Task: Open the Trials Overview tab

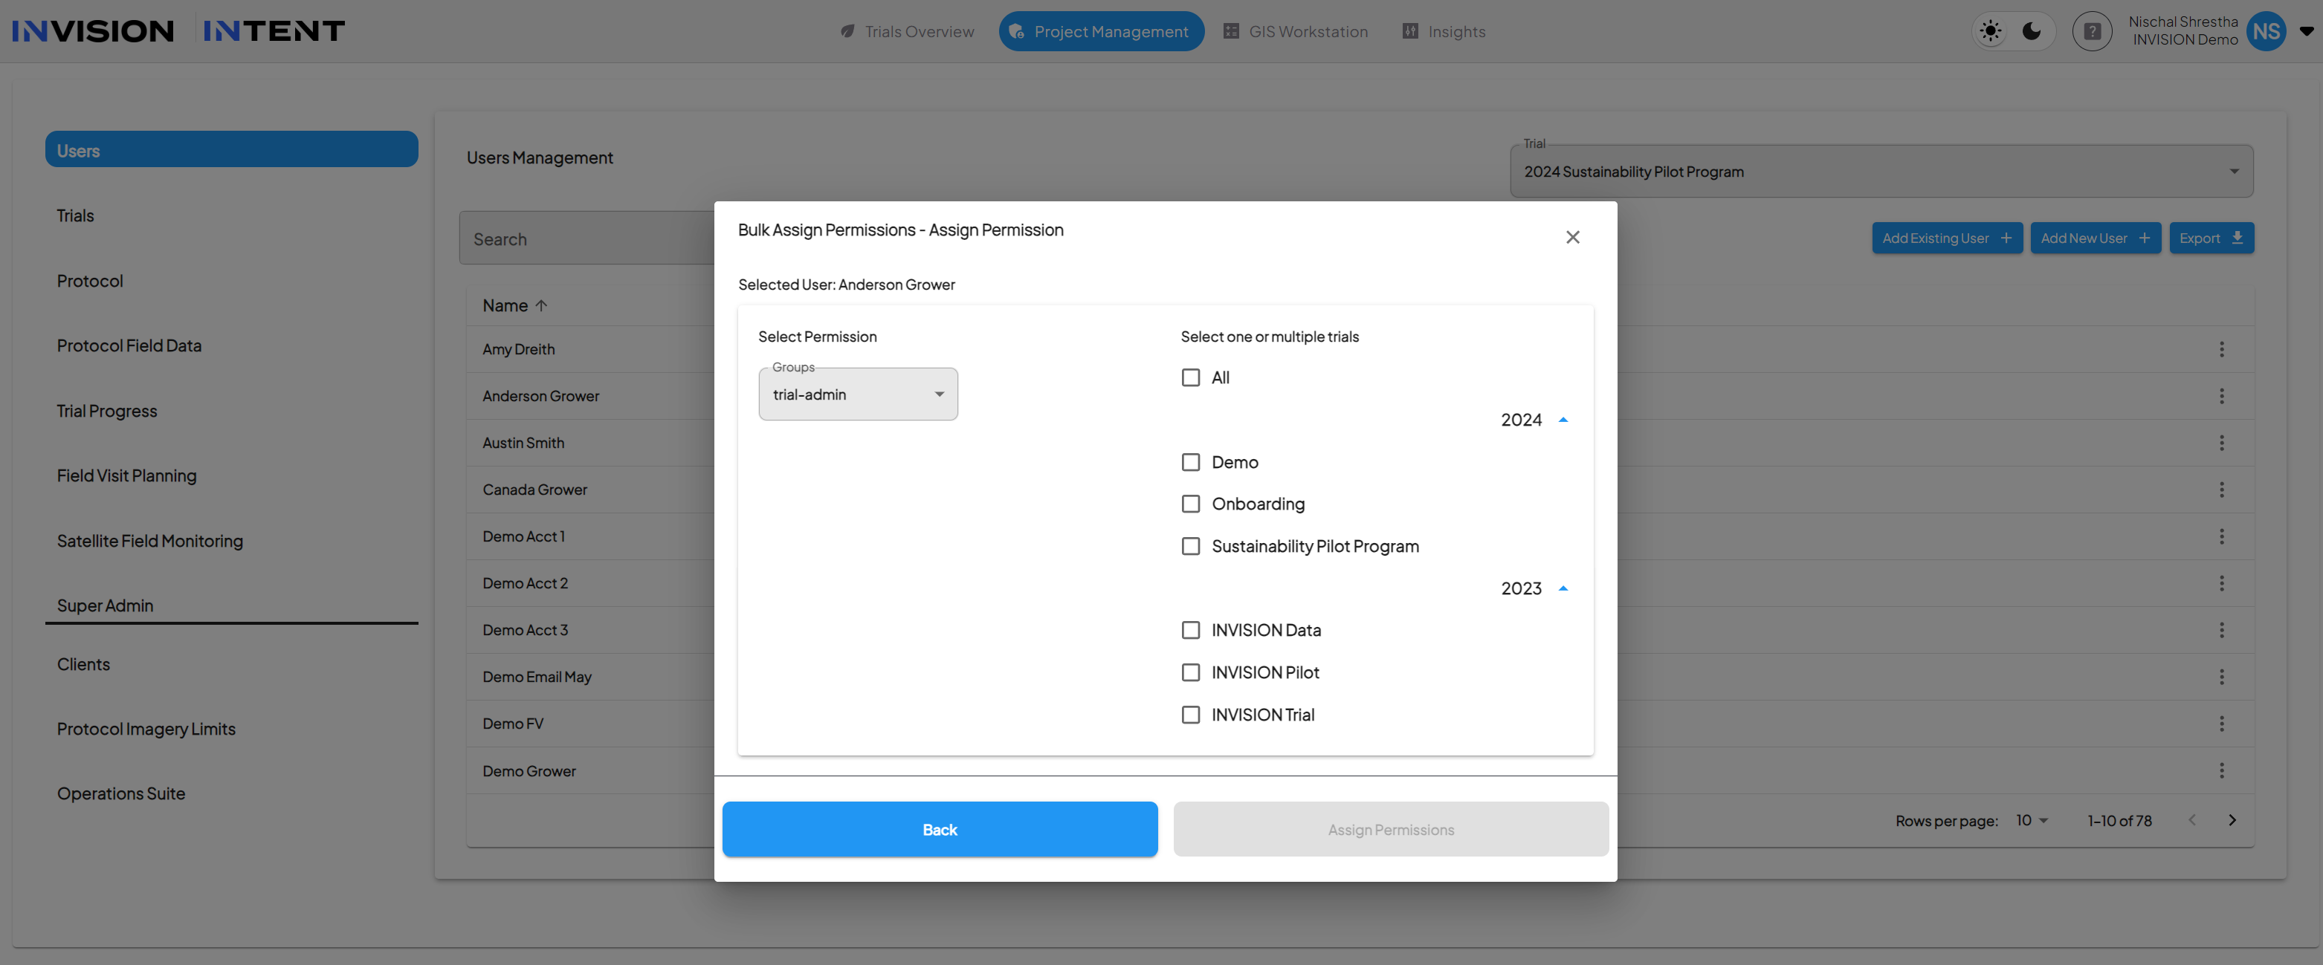Action: coord(907,31)
